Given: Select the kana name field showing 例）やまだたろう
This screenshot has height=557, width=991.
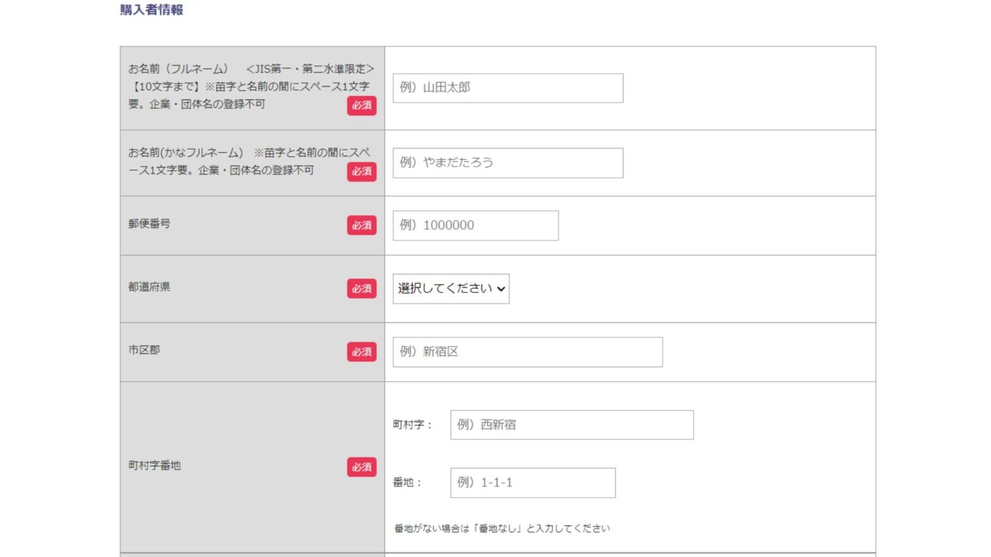Looking at the screenshot, I should click(508, 162).
